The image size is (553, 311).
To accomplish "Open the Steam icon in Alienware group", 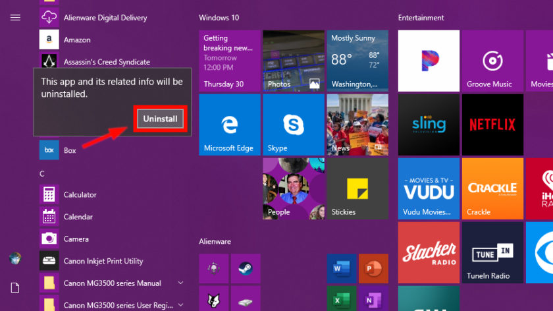I will coord(246,269).
